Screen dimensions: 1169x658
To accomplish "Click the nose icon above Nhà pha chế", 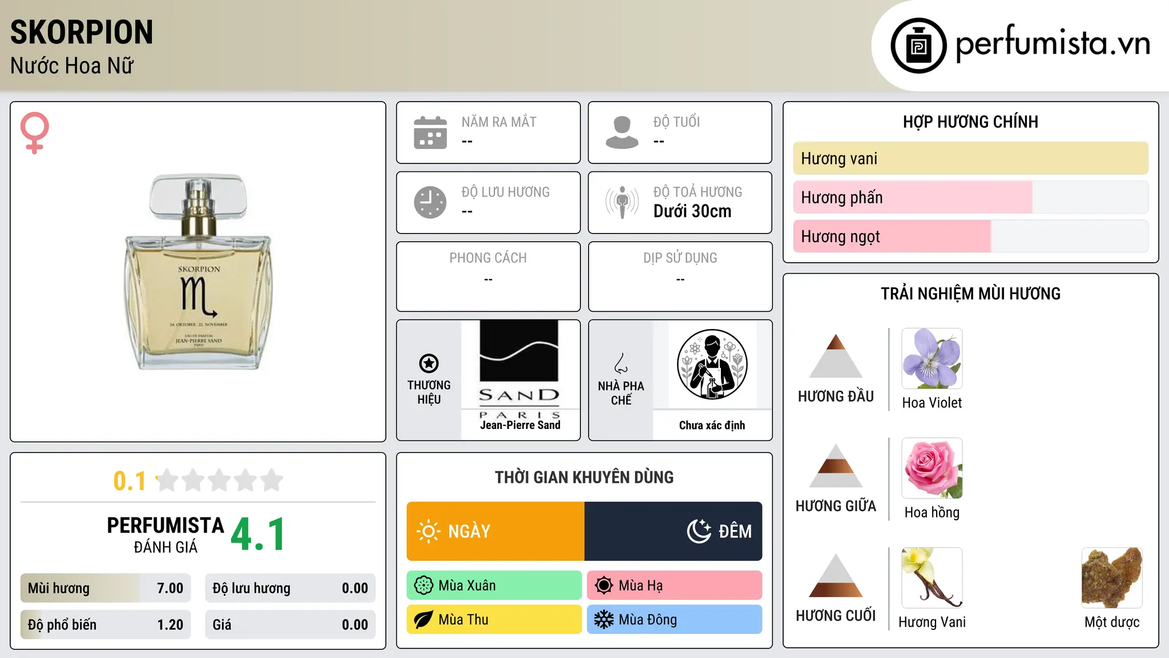I will pyautogui.click(x=621, y=363).
